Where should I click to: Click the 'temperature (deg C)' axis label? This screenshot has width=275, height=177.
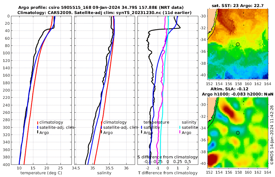(41, 173)
